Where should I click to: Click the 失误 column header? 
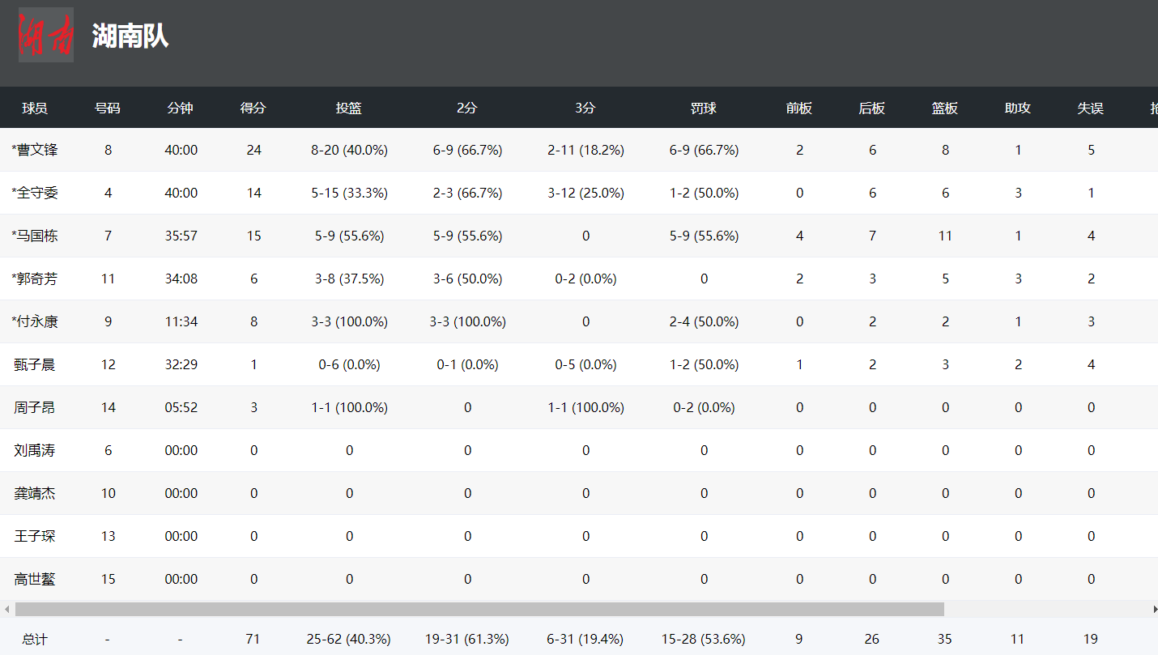(x=1091, y=108)
